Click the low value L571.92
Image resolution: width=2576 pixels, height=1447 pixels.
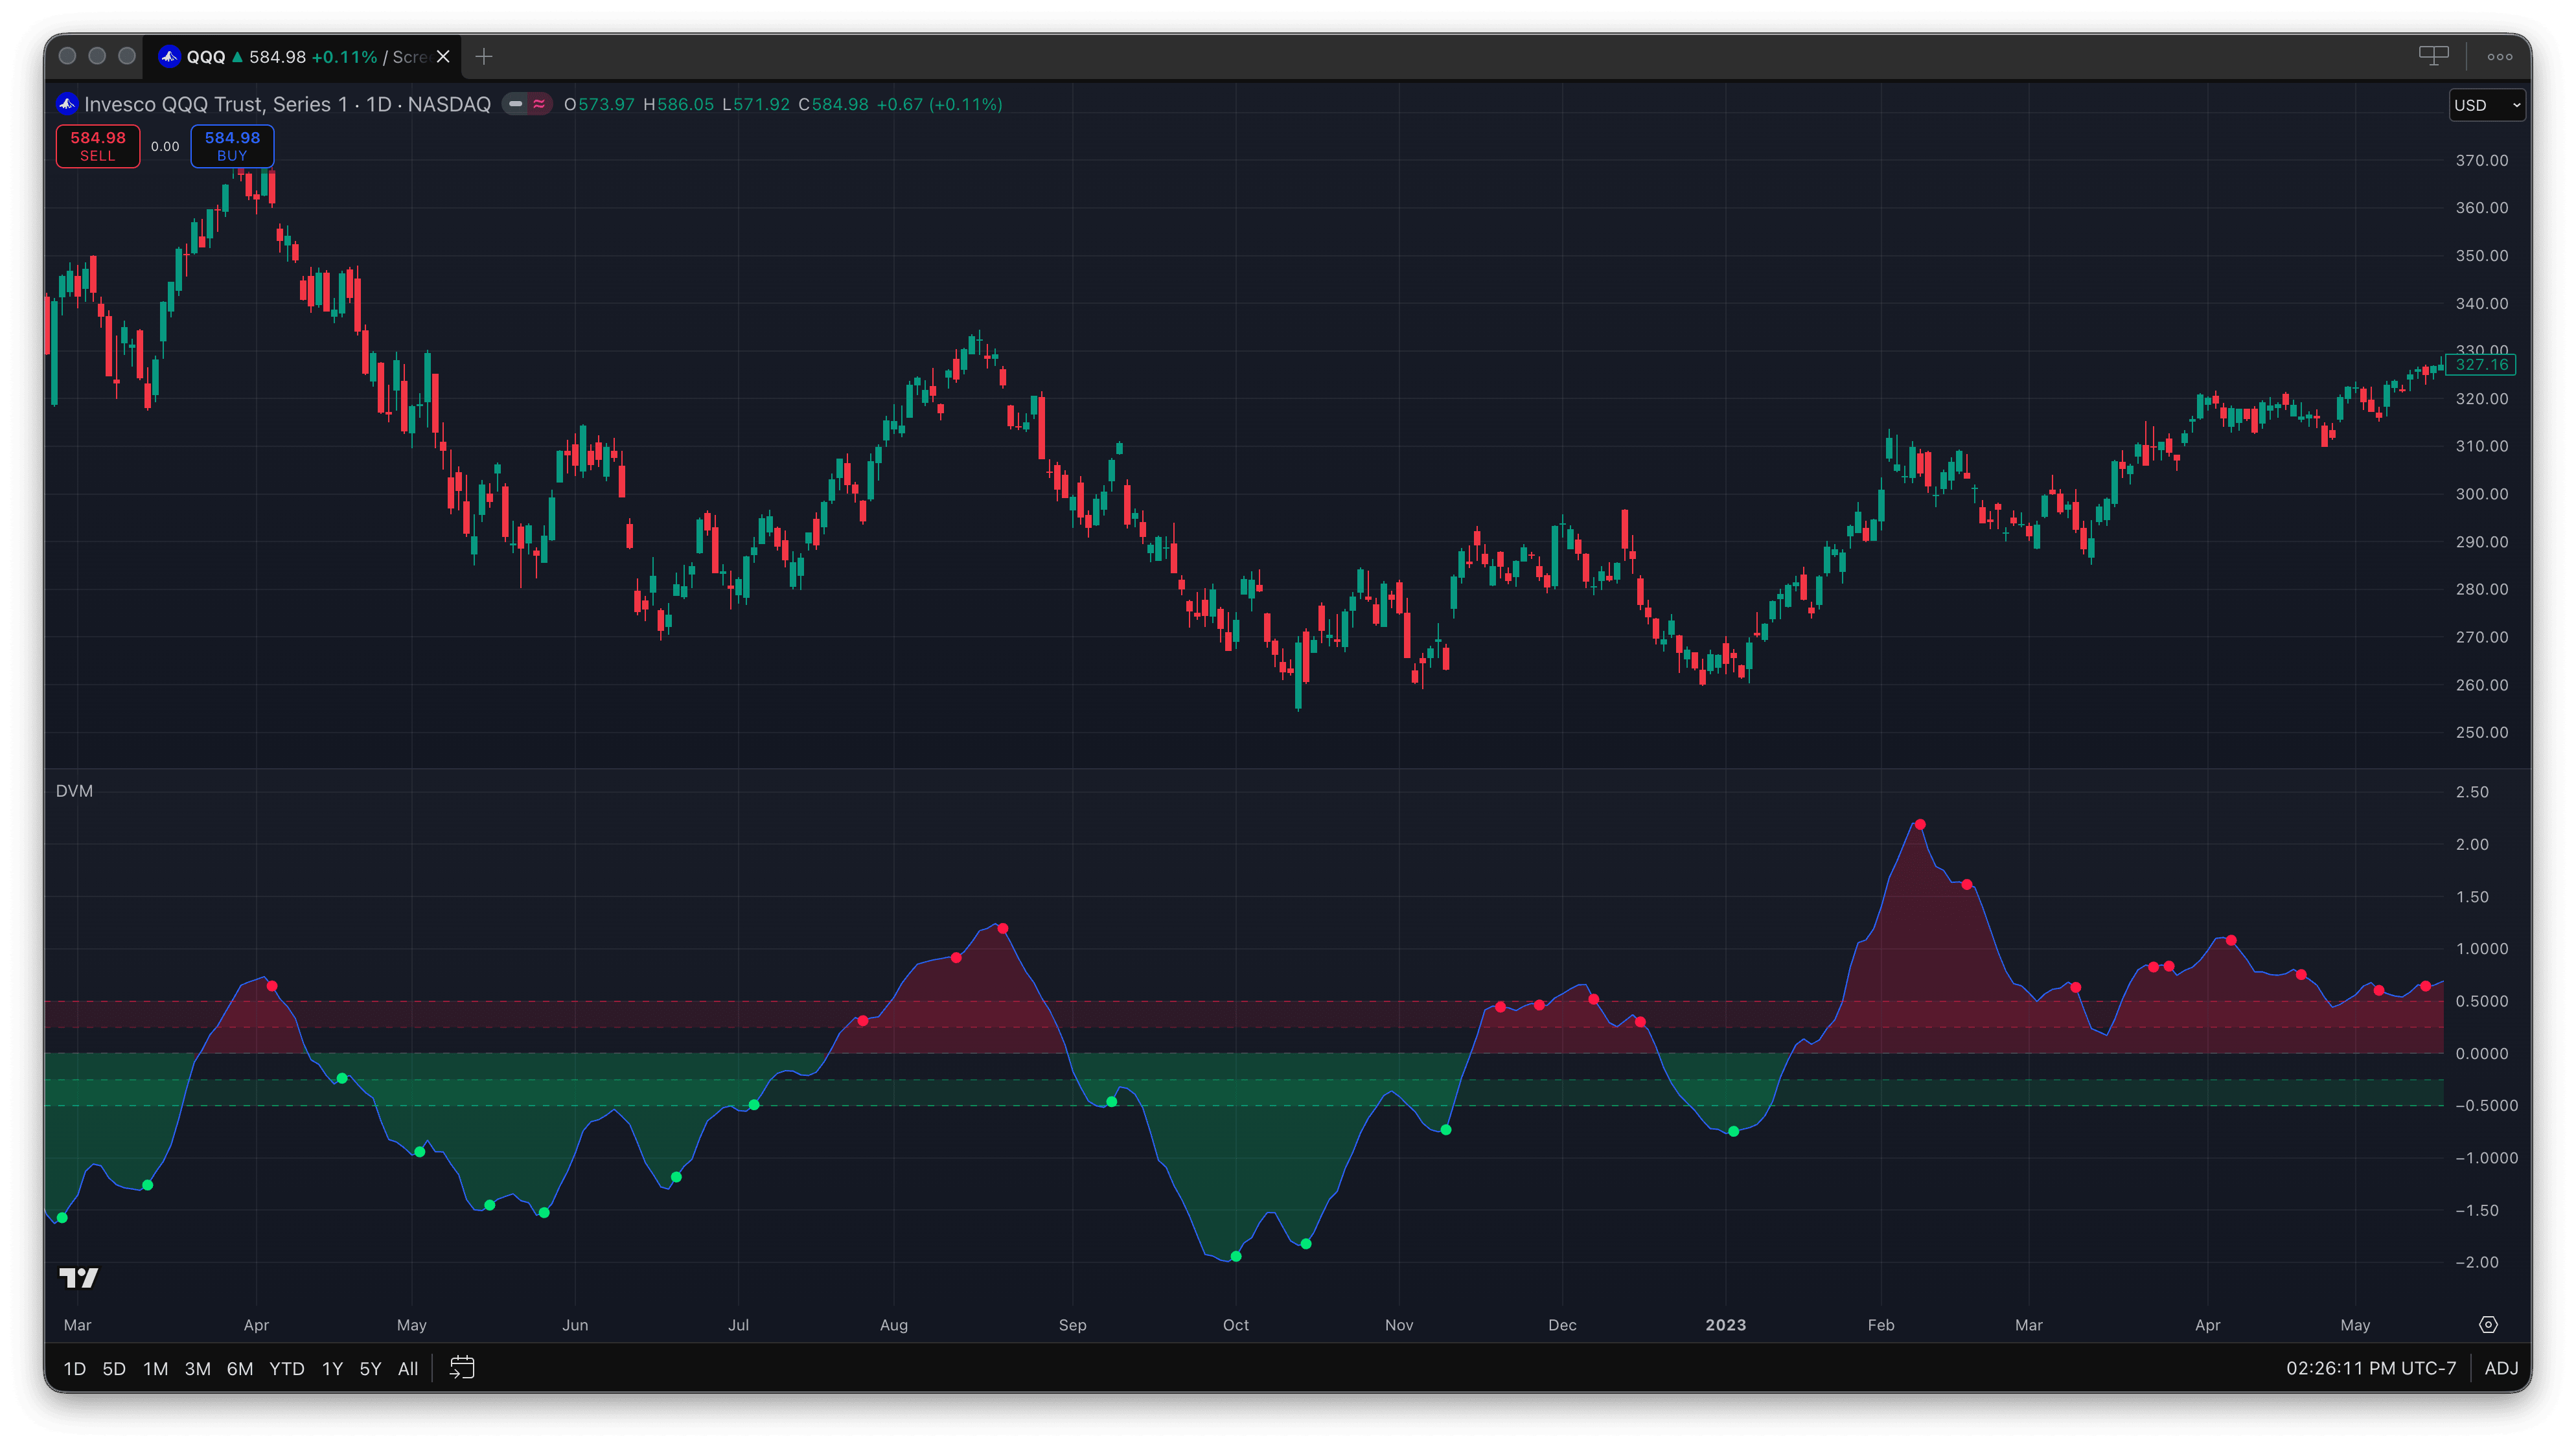click(x=755, y=104)
